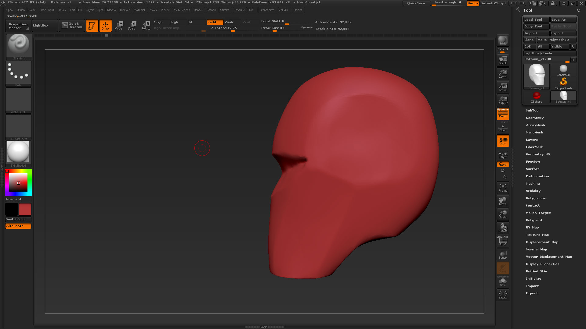Toggle Persp perspective mode
This screenshot has width=586, height=329.
click(x=503, y=114)
